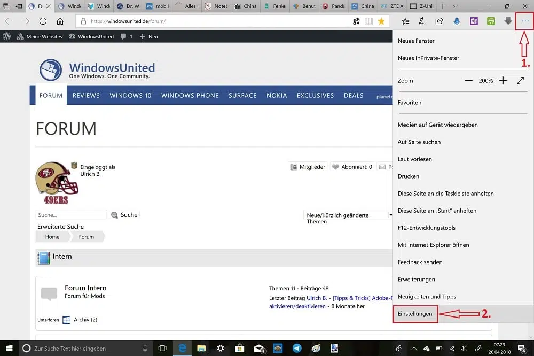Open tabs you've set aside icon
Viewport: 534px width, 356px height.
[x=6, y=6]
